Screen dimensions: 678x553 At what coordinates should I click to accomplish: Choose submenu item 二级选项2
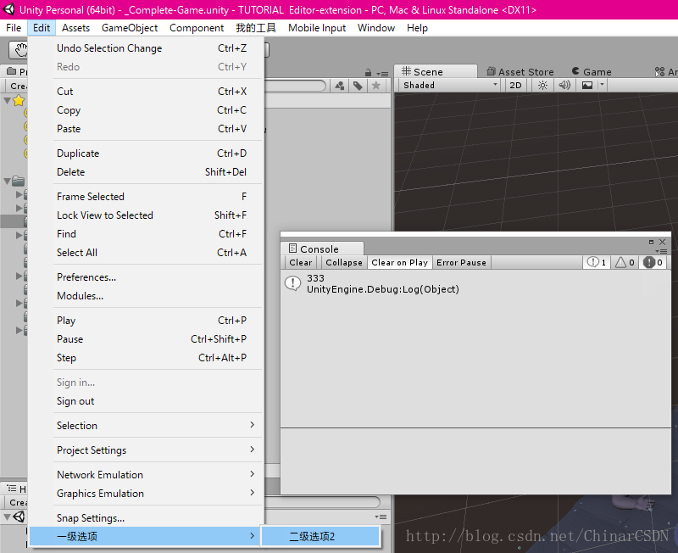tap(320, 537)
